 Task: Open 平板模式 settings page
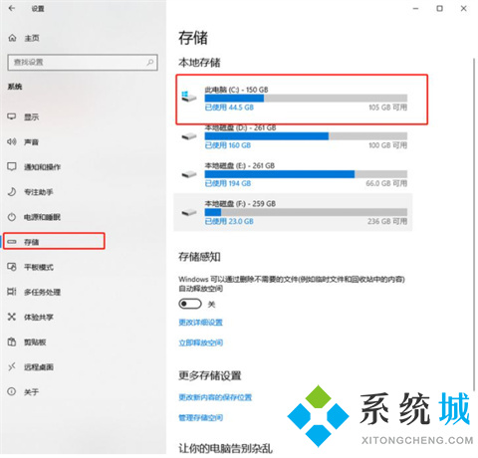click(39, 267)
